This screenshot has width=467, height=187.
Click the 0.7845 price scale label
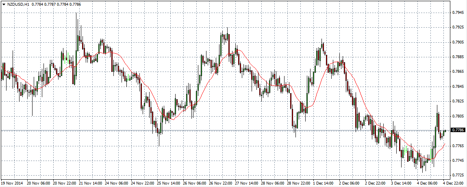point(458,87)
